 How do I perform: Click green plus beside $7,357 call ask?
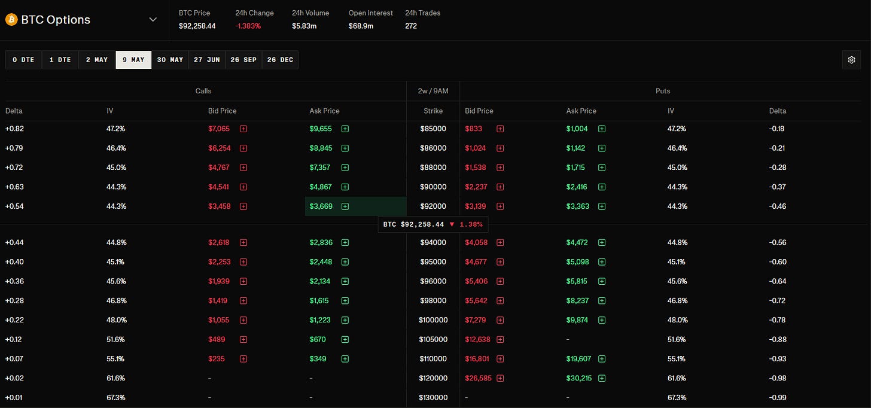pos(345,168)
